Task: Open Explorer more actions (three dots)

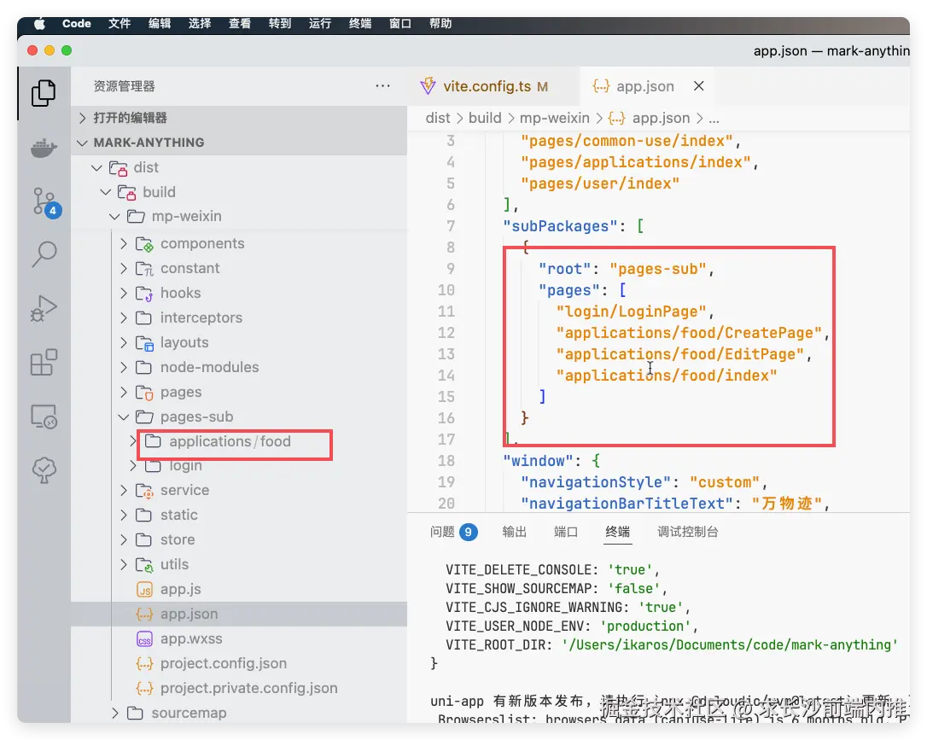Action: [382, 86]
